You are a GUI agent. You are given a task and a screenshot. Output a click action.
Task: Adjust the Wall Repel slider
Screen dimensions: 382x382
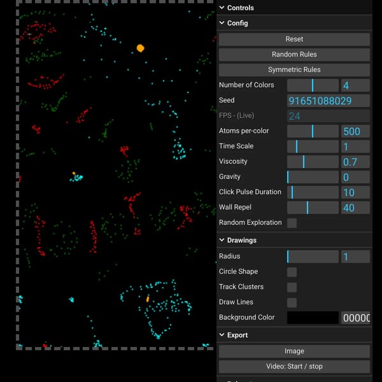313,208
